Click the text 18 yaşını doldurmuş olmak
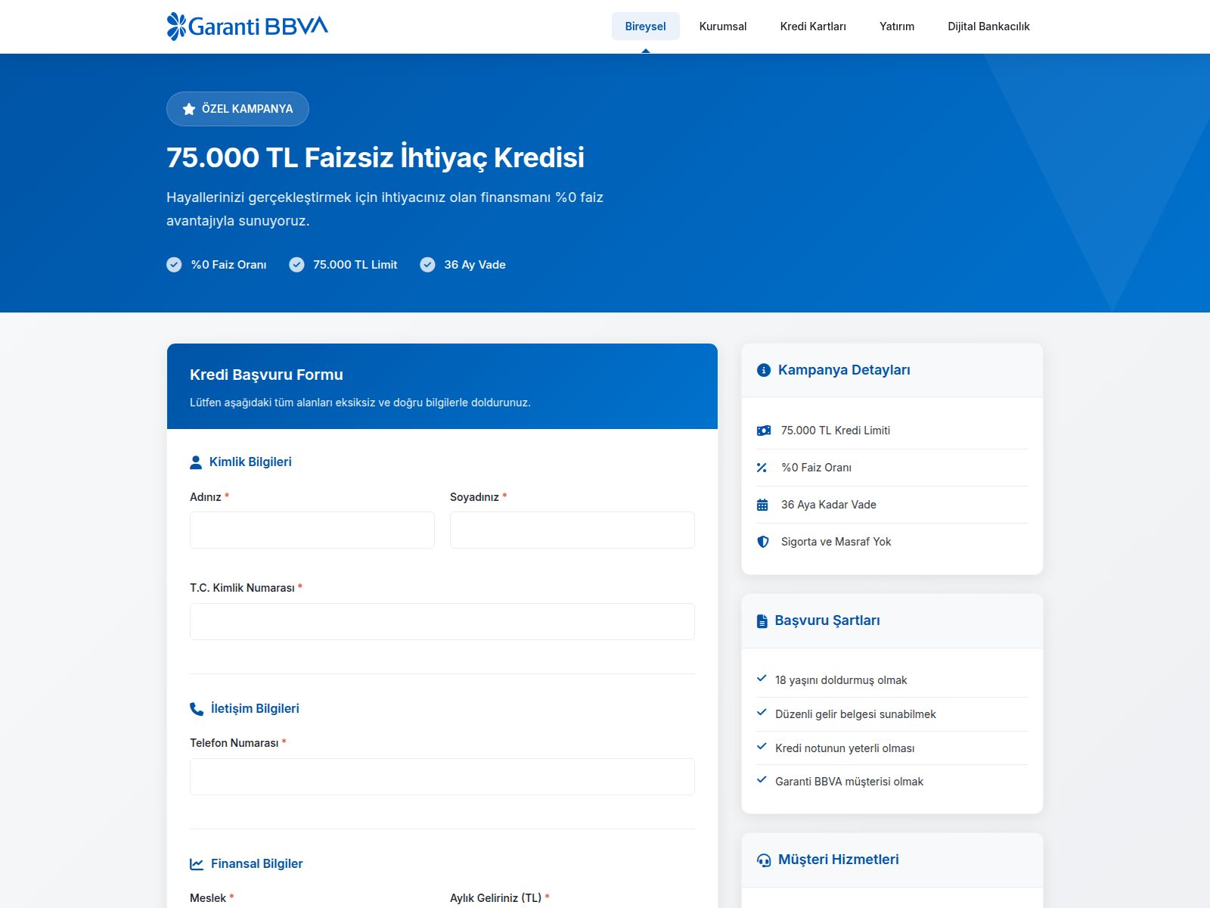Image resolution: width=1210 pixels, height=908 pixels. 841,680
